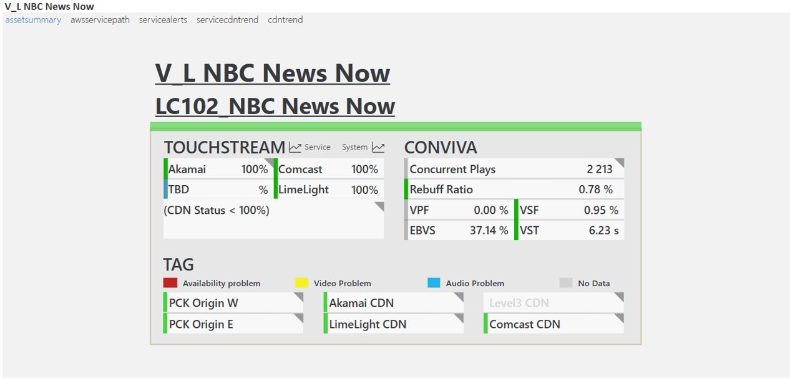Expand the CDN Status < 100% panel corner
The image size is (790, 379).
379,206
